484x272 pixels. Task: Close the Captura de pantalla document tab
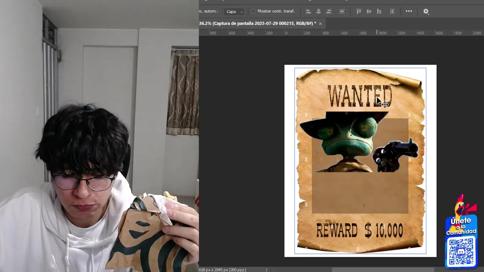(320, 23)
